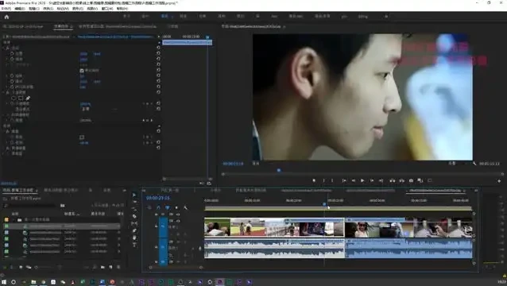Viewport: 507px width, 286px height.
Task: Check the audio Bypass checkbox
Action: coord(82,137)
